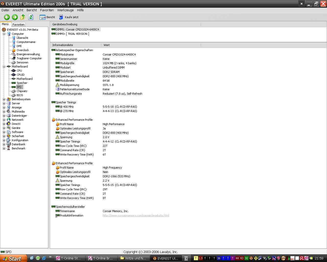Open the Bericht report toolbar button
This screenshot has width=327, height=262.
[47, 17]
